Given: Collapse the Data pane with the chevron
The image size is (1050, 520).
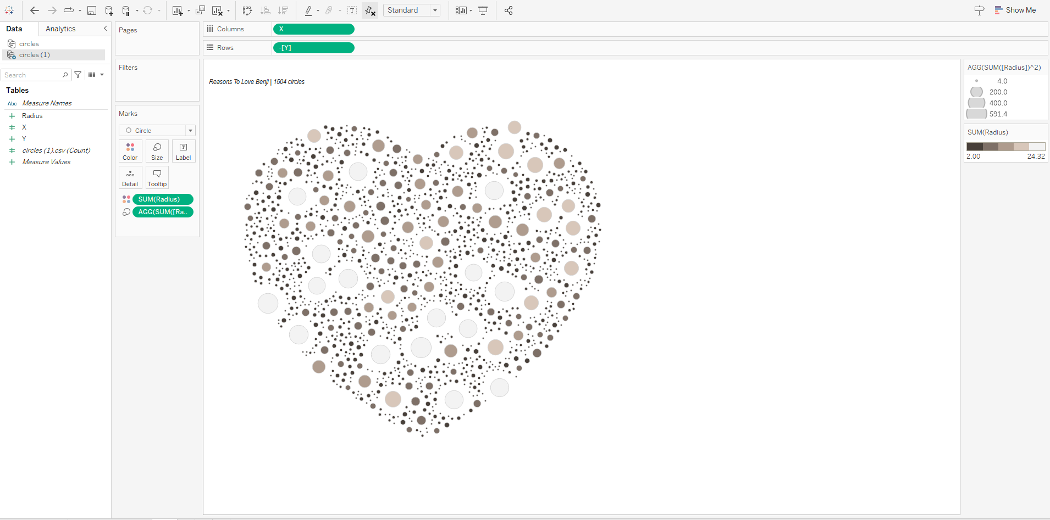Looking at the screenshot, I should click(105, 29).
